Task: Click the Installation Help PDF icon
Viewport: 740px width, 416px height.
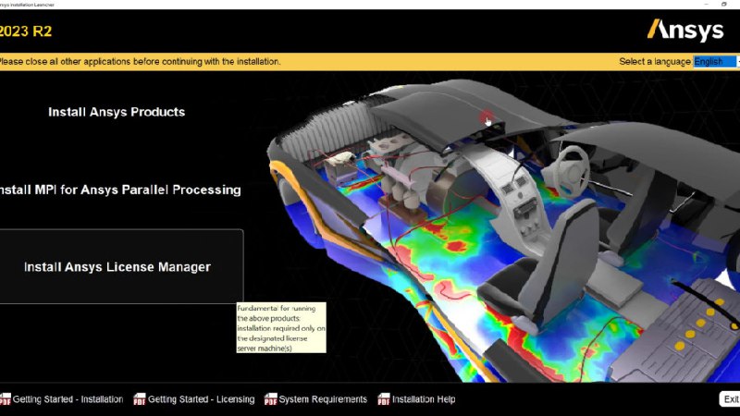Action: pyautogui.click(x=384, y=399)
